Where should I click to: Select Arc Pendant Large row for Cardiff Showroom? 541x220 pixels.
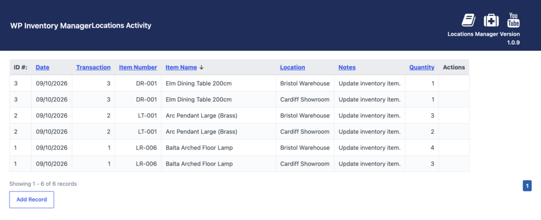click(x=239, y=132)
